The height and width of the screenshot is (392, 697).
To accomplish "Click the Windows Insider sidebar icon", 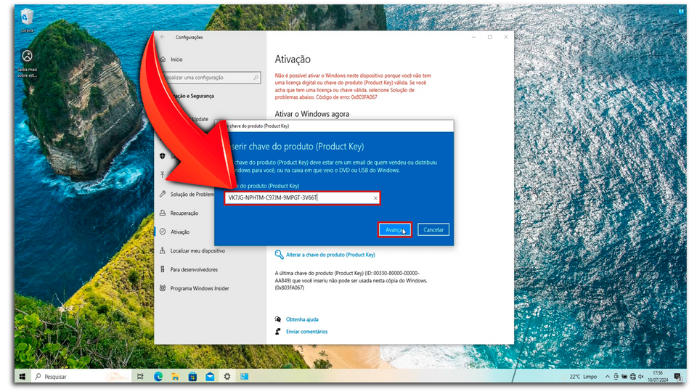I will (163, 288).
